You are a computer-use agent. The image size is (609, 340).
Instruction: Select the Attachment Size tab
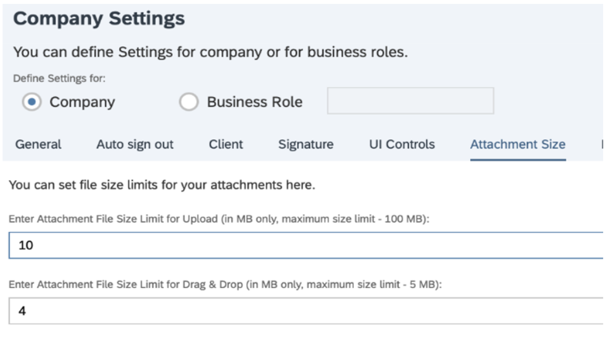pyautogui.click(x=517, y=144)
